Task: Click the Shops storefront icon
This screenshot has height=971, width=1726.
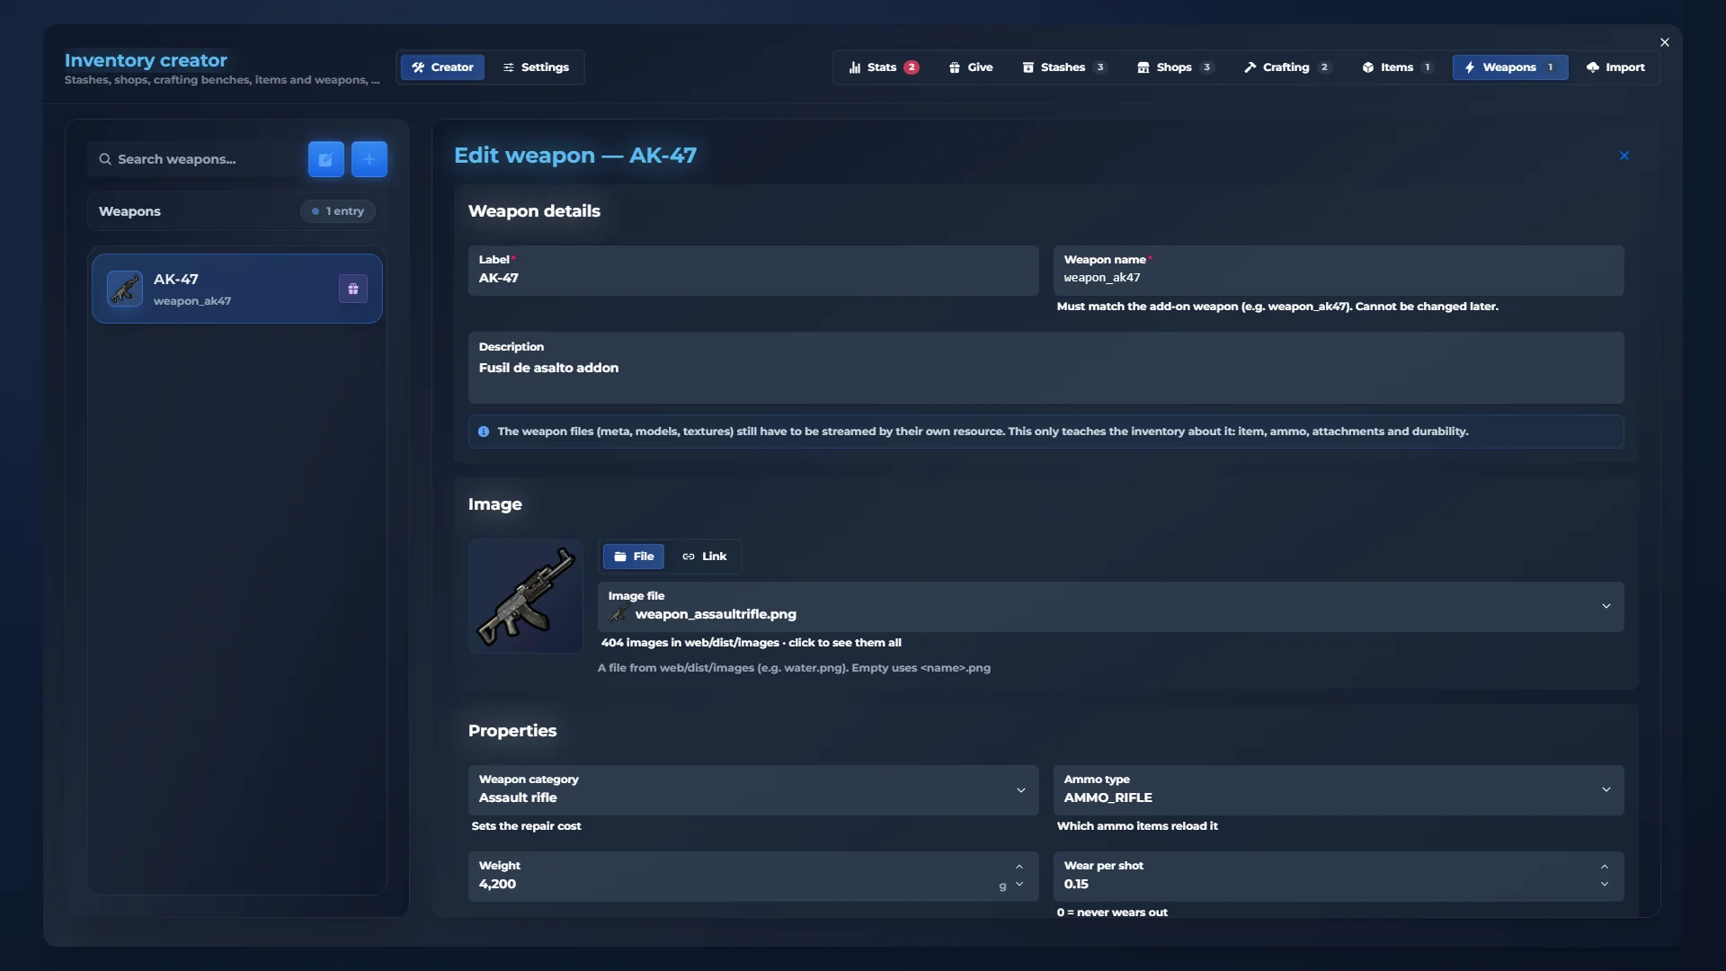Action: click(x=1143, y=67)
